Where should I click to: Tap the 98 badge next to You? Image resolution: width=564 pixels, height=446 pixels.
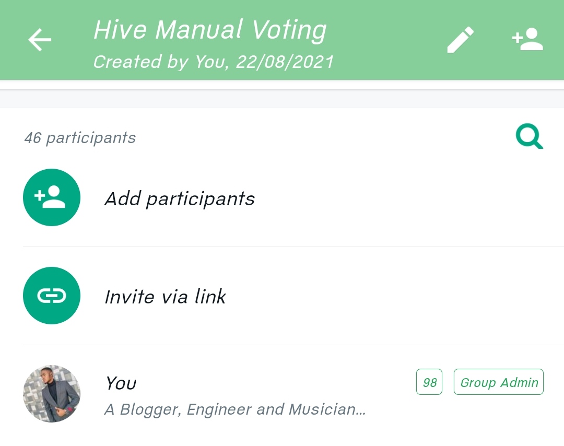(x=429, y=382)
